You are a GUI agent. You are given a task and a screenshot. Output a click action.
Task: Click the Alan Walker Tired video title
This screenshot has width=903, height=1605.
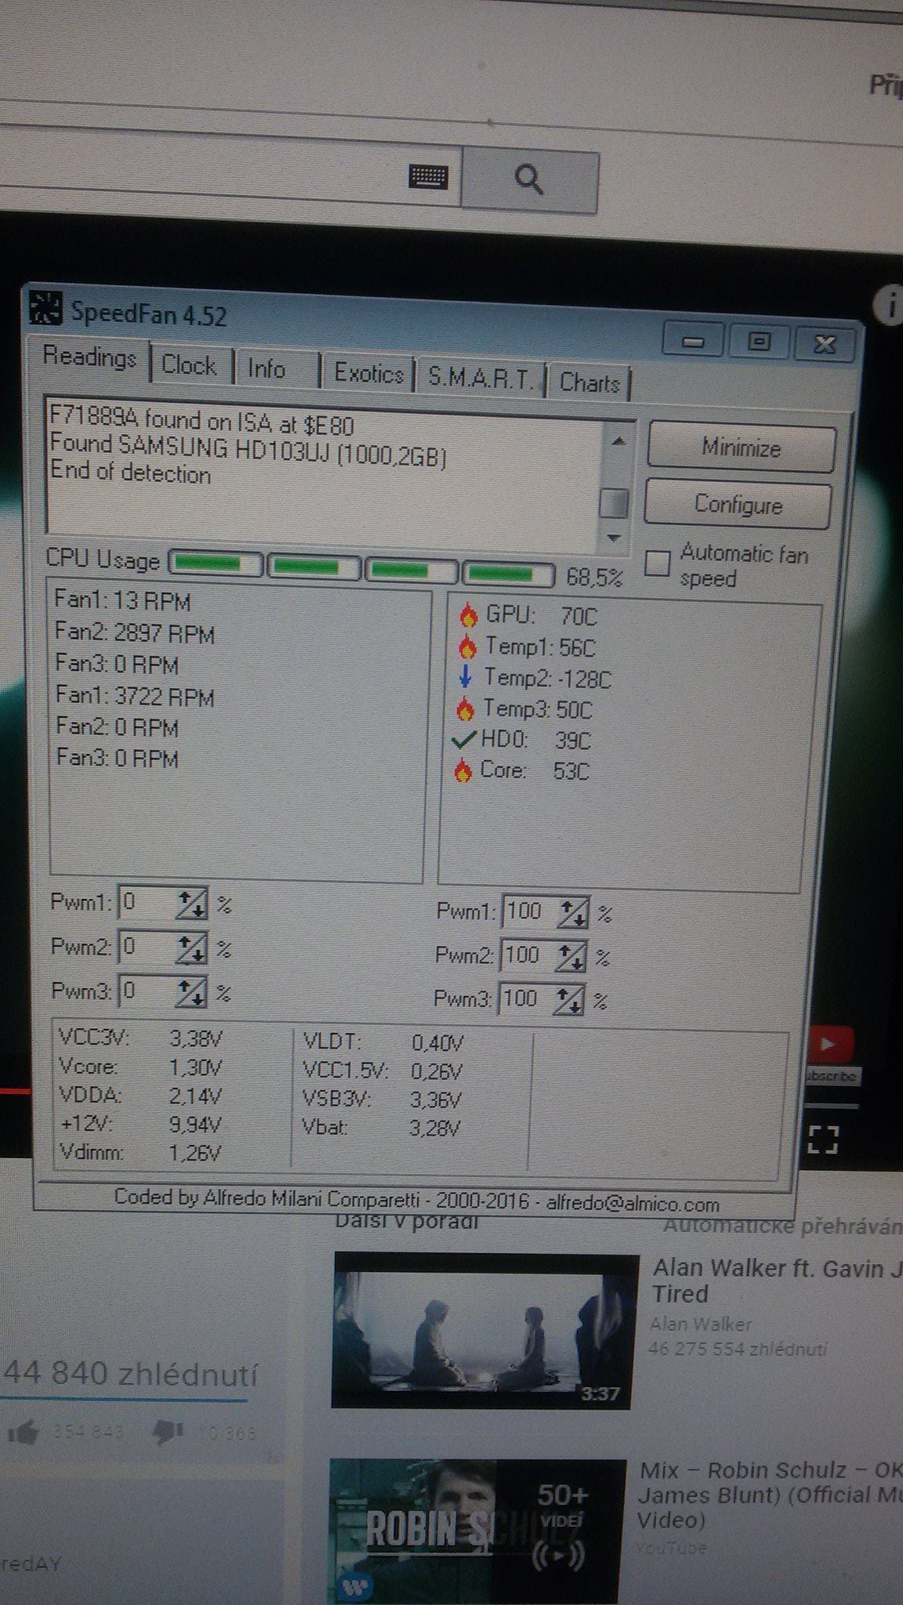click(x=776, y=1280)
